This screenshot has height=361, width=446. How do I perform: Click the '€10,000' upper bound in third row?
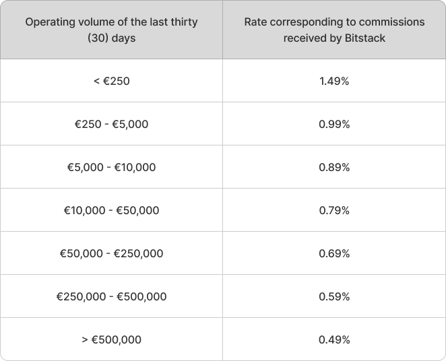coord(135,168)
